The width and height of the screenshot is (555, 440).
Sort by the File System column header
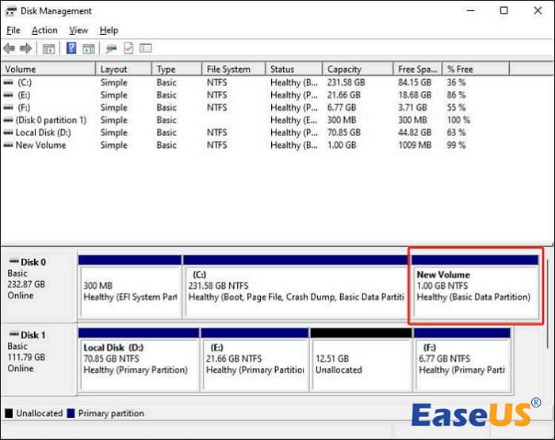[228, 70]
